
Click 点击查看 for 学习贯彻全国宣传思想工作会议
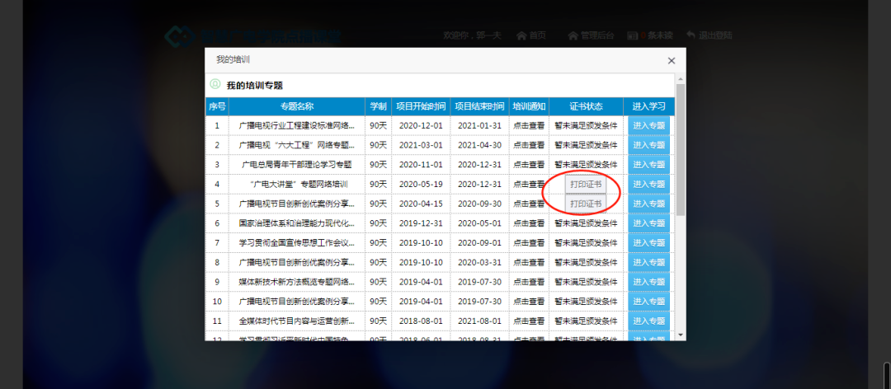coord(529,242)
